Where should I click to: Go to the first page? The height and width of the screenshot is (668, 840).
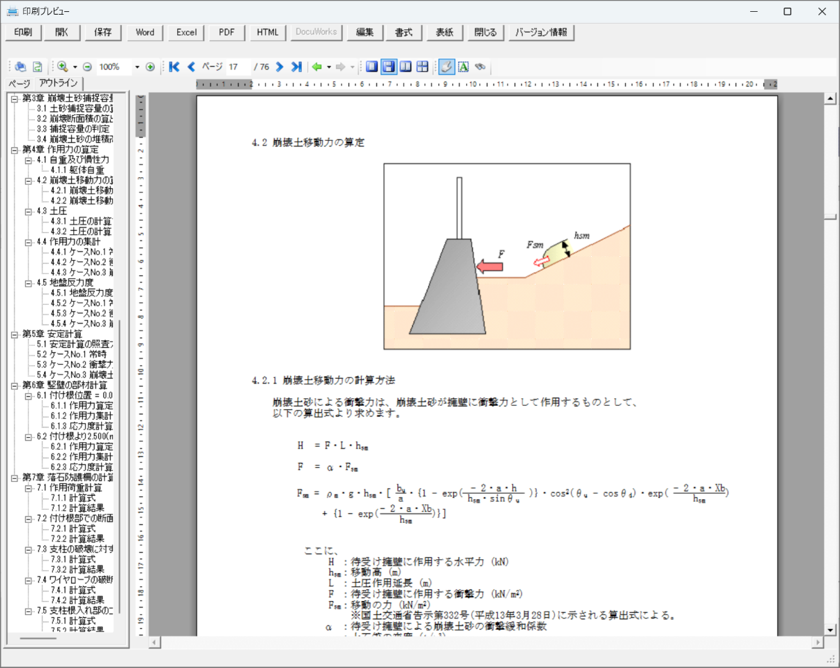pyautogui.click(x=174, y=67)
